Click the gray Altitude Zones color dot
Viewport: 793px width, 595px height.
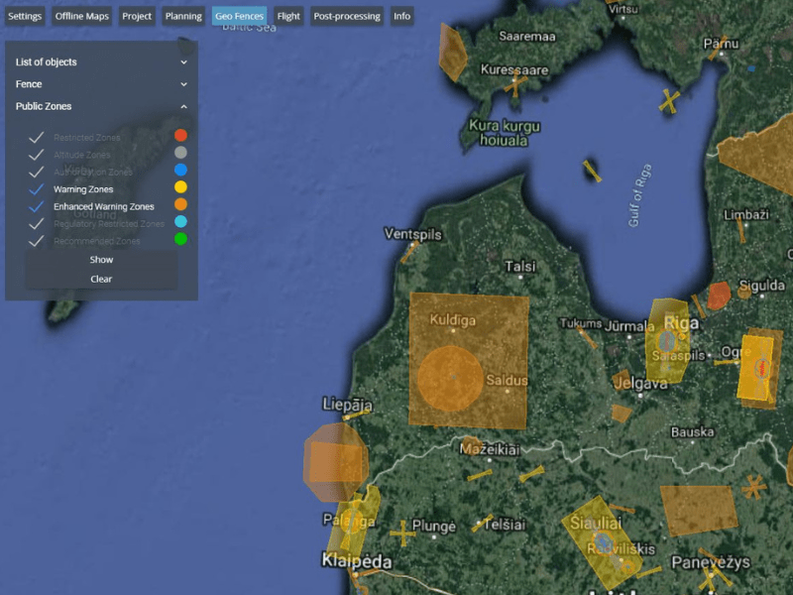pyautogui.click(x=180, y=153)
